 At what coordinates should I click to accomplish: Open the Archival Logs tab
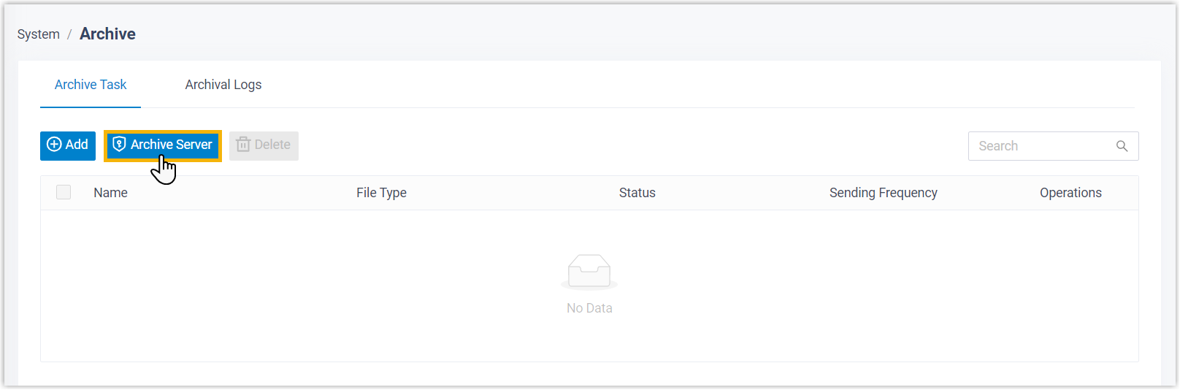223,85
